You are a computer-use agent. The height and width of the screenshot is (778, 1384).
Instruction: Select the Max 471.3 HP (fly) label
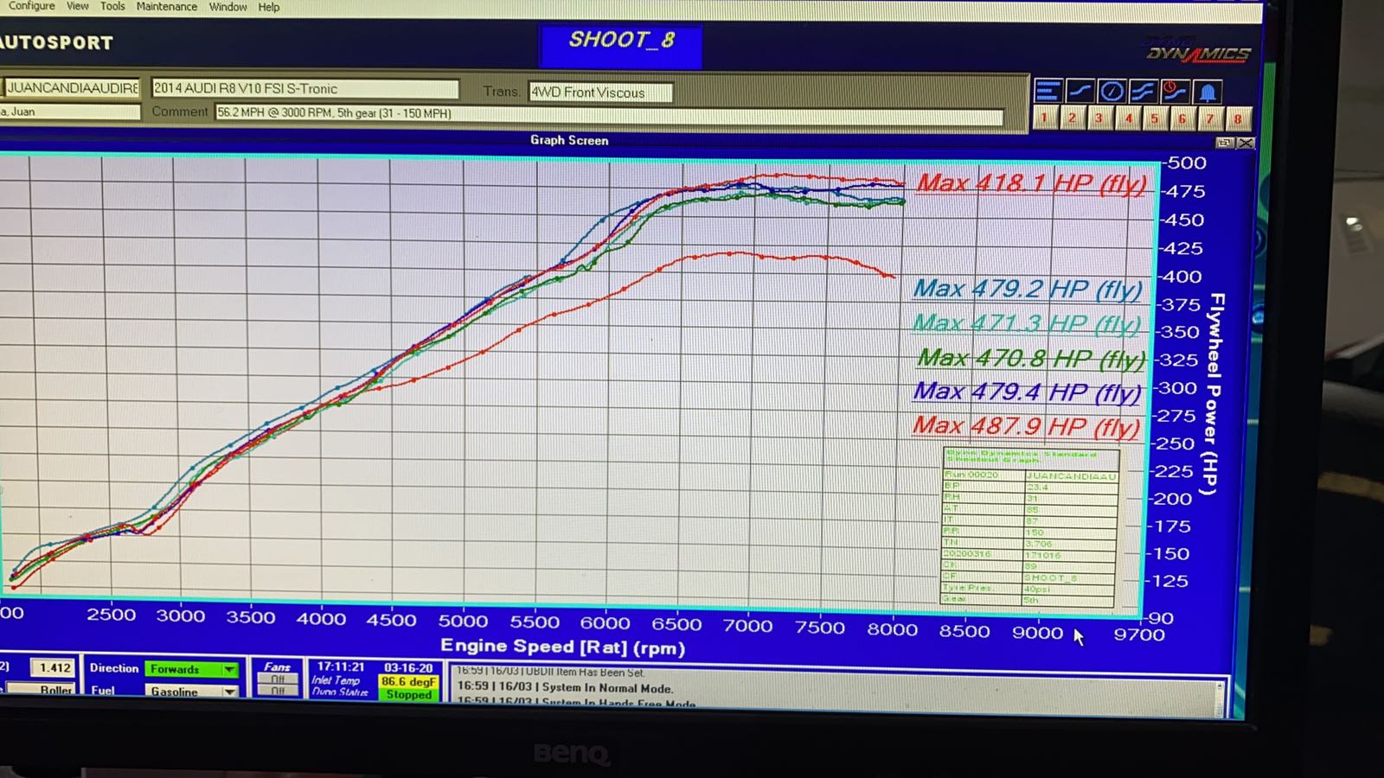[1027, 323]
